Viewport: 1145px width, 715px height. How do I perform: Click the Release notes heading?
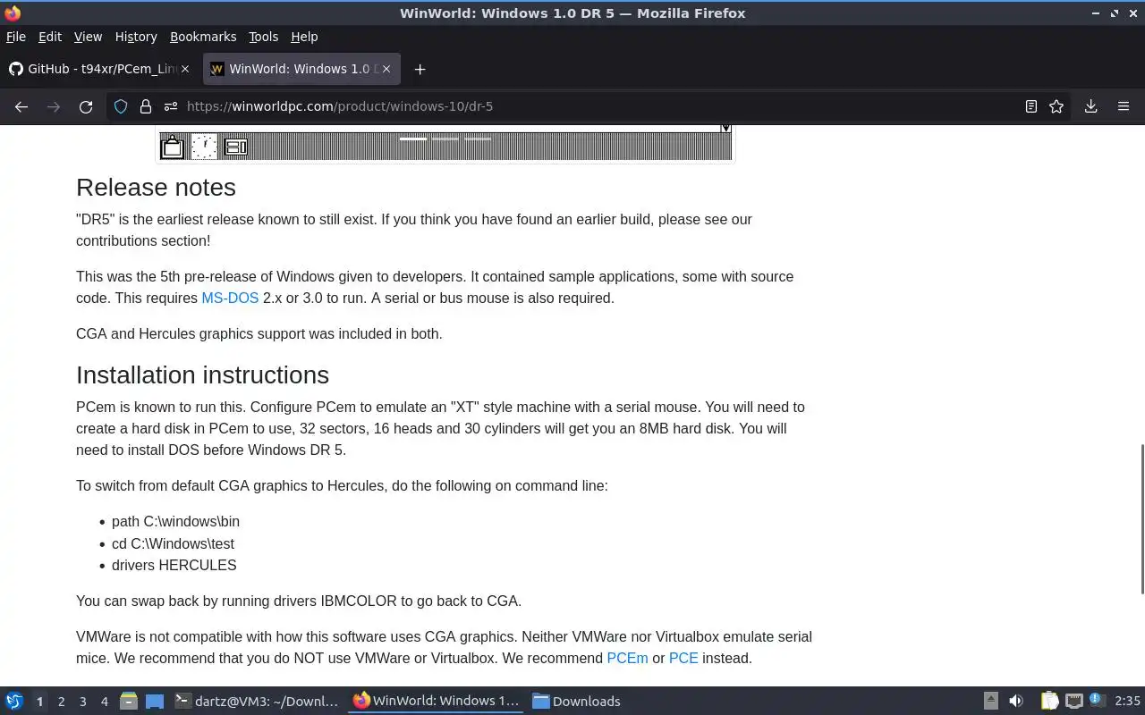(156, 187)
